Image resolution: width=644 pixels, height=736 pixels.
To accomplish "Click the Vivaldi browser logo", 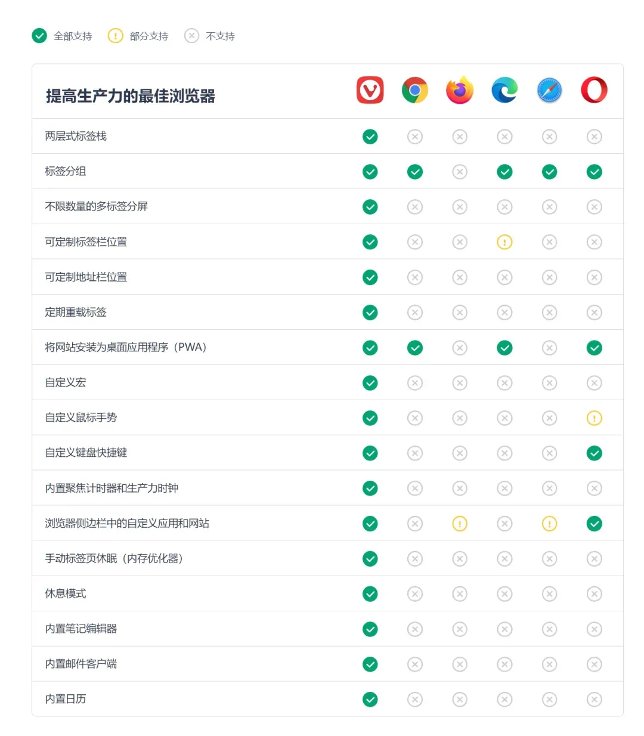I will tap(370, 90).
